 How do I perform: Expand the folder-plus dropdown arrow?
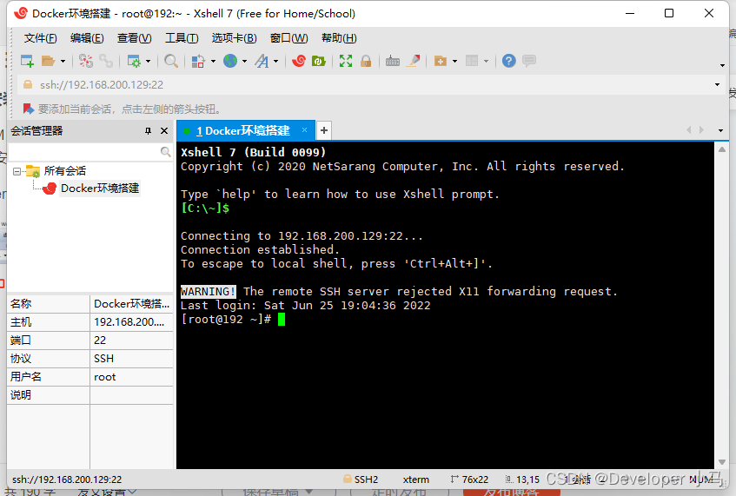coord(454,62)
